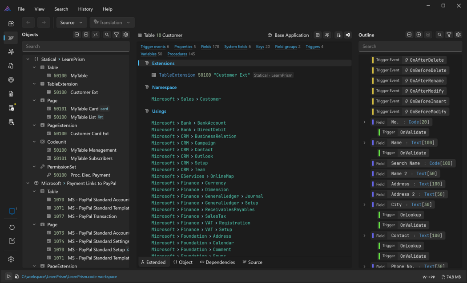Click the refresh history sidebar icon
This screenshot has width=467, height=283.
coord(12,227)
